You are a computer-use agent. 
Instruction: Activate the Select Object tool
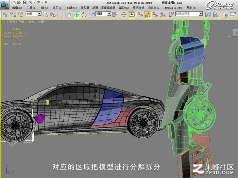coord(45,15)
